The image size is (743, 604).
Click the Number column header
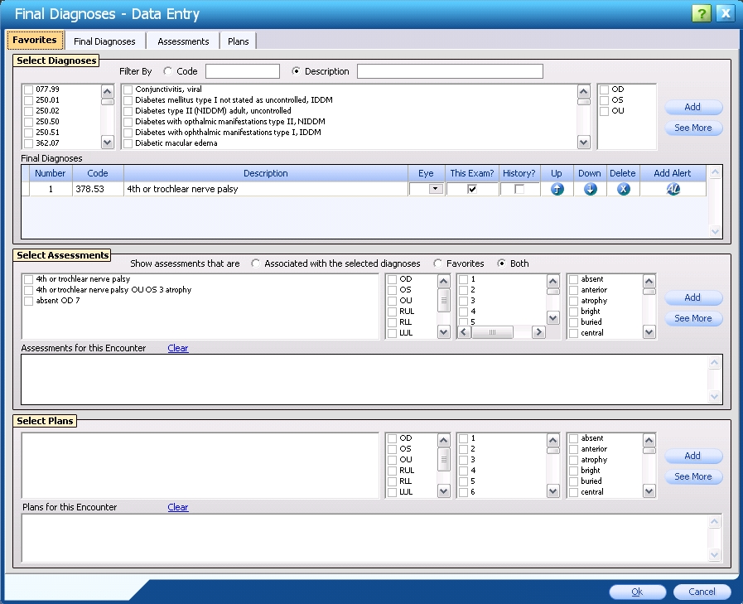tap(51, 173)
